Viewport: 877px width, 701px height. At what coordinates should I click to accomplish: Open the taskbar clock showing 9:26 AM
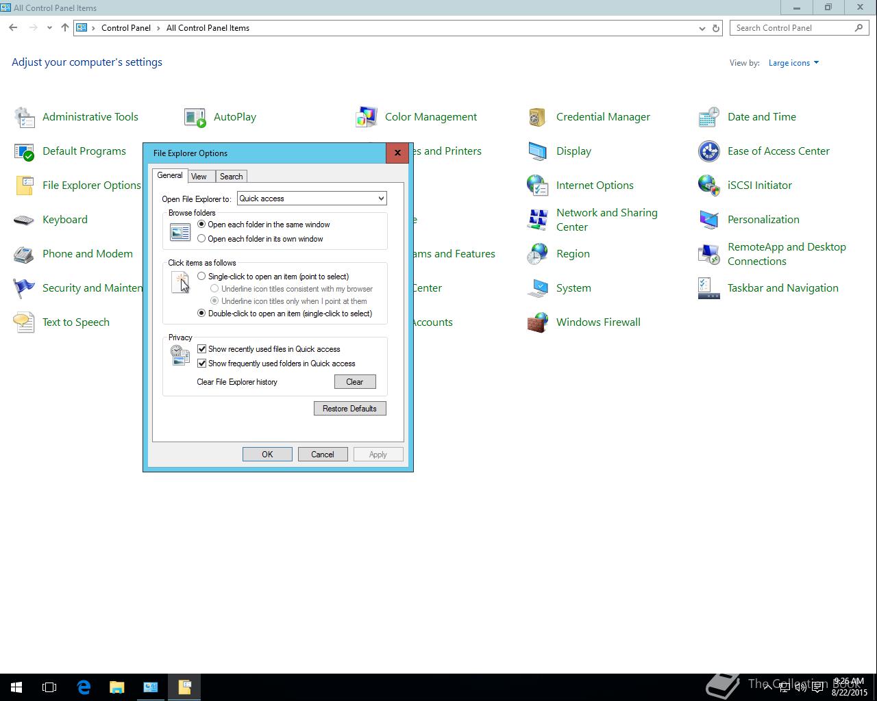click(850, 687)
